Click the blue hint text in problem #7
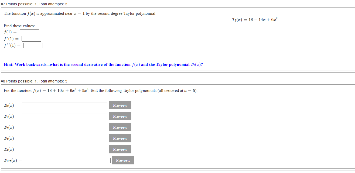Screen dimensions: 355x173 tap(103, 64)
